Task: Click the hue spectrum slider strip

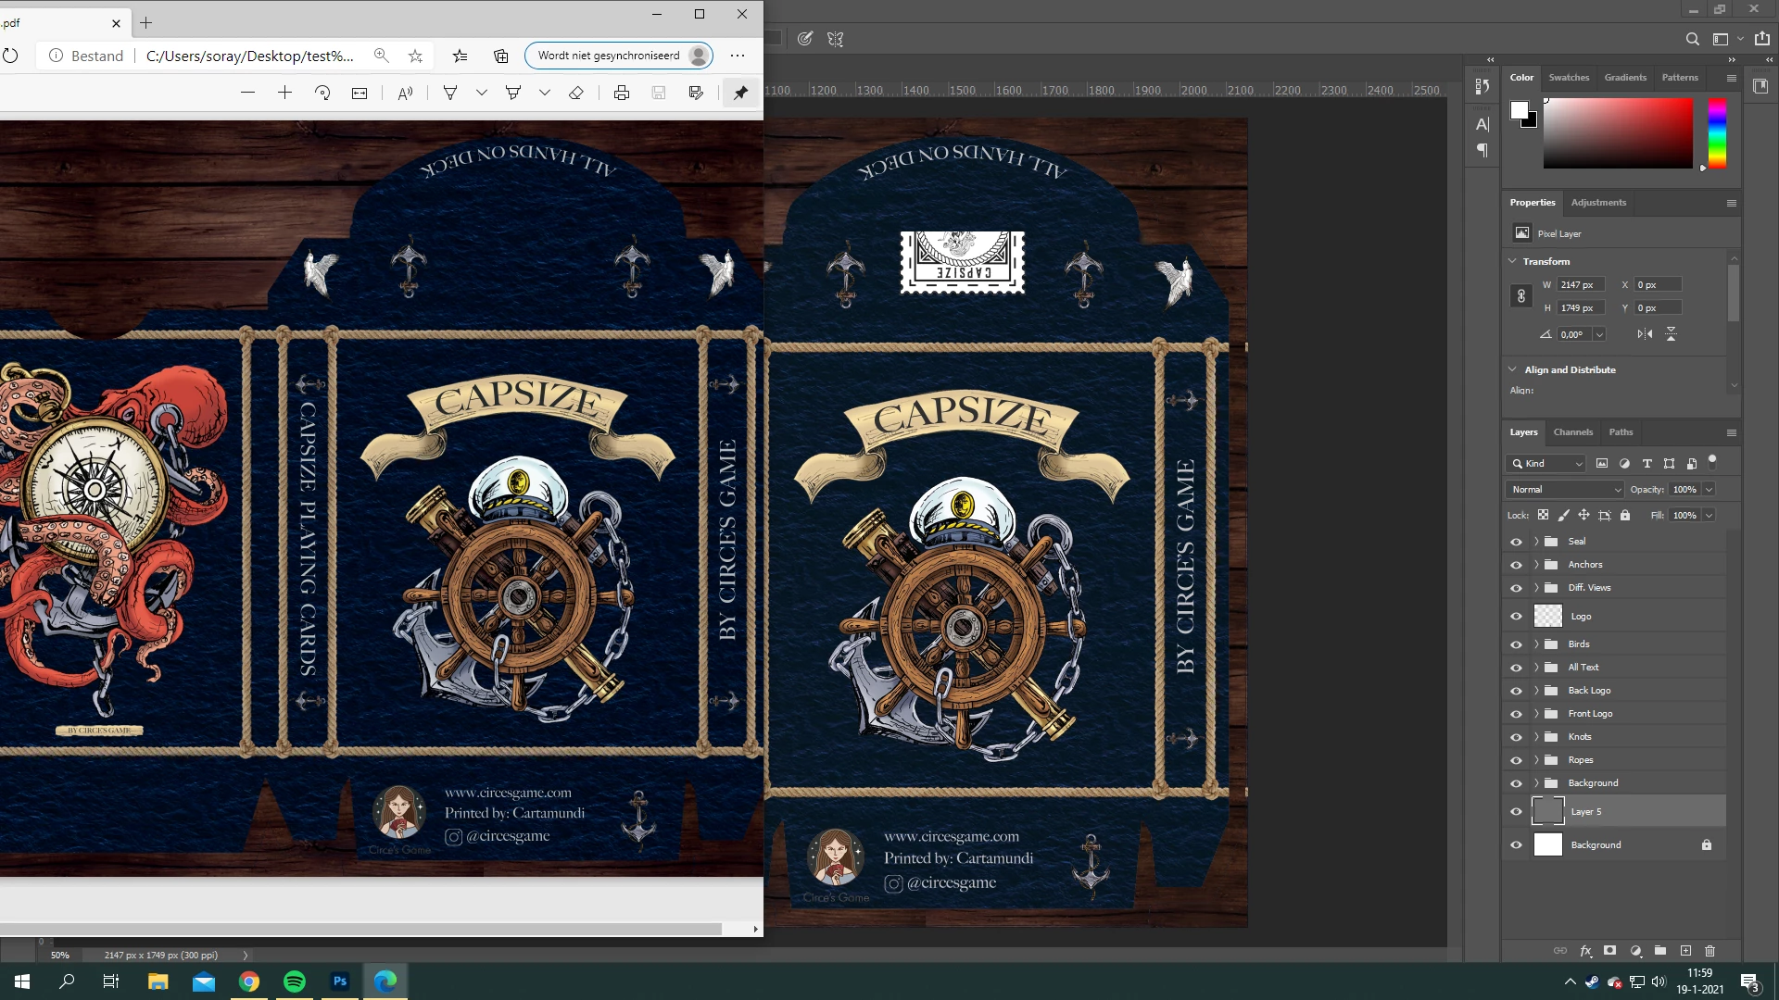Action: click(x=1717, y=134)
